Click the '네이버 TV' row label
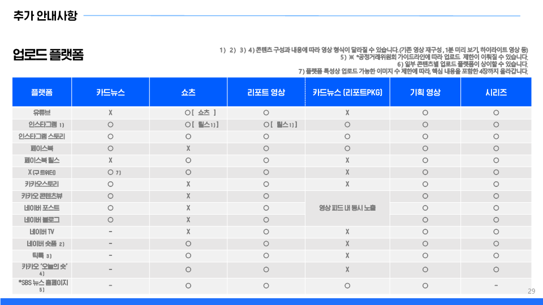 42,232
